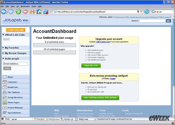Close the Find bar with red X icon
Viewport: 175px width, 125px height.
click(2, 119)
